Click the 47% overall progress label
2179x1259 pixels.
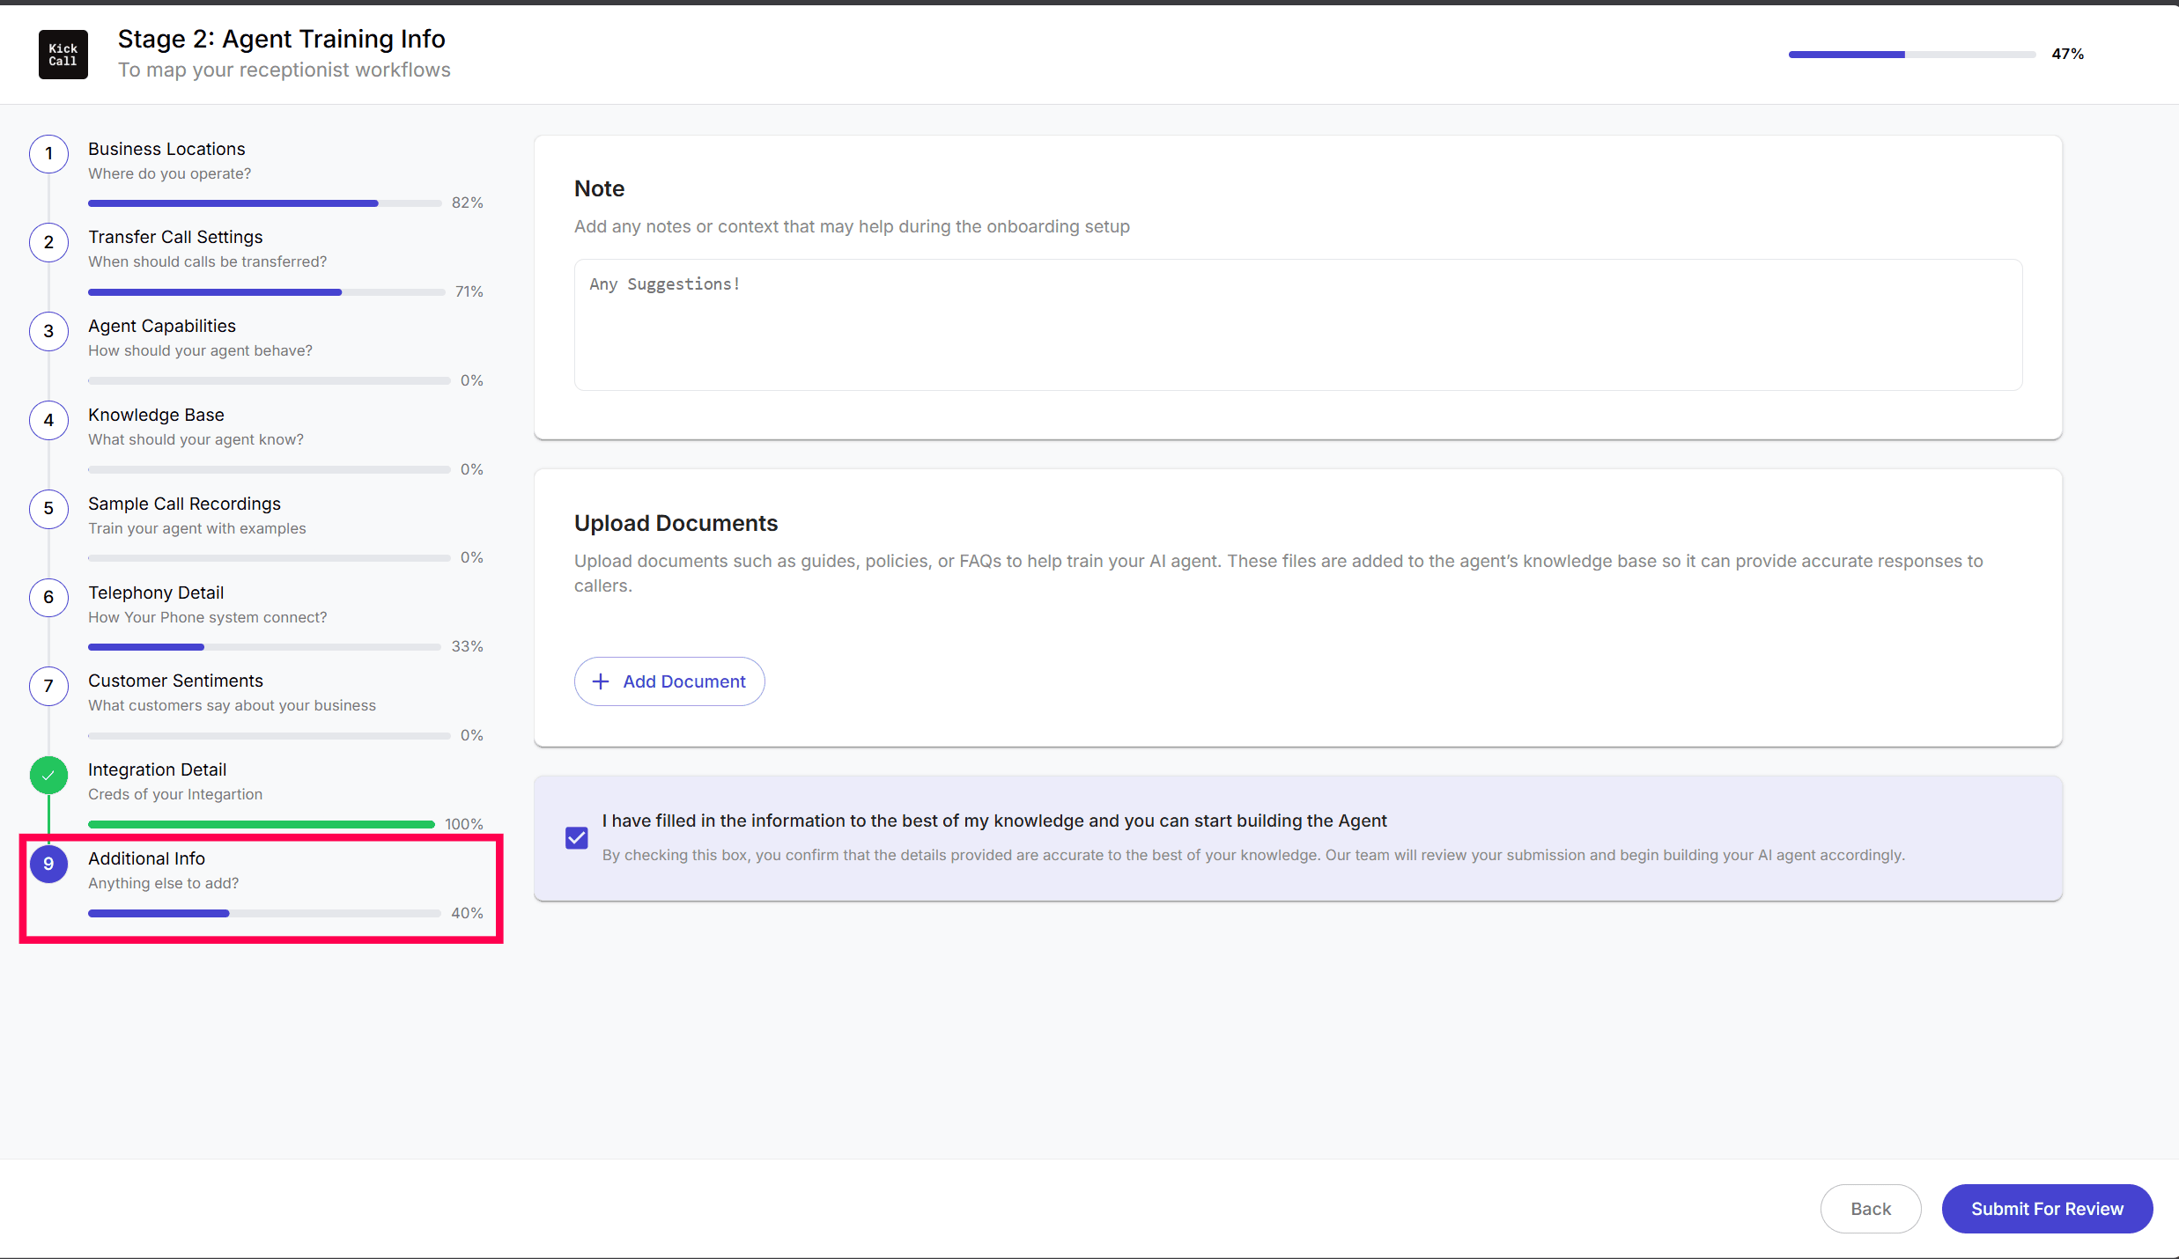(2067, 54)
